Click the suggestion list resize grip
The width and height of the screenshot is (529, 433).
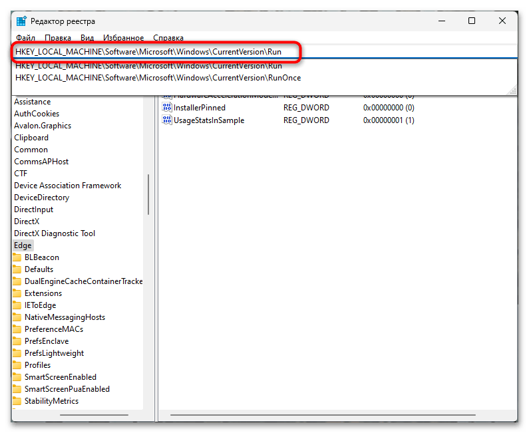point(513,90)
